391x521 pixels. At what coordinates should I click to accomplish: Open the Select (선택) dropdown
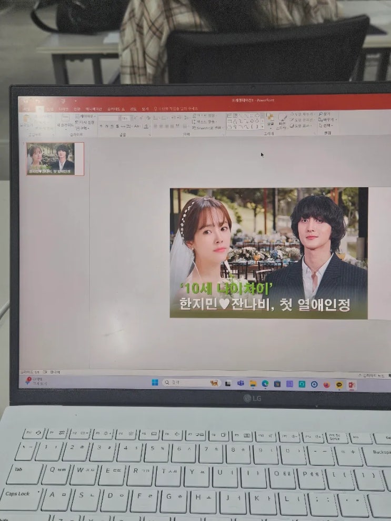(x=326, y=126)
